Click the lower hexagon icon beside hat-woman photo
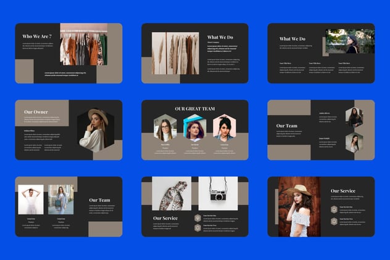390x260 pixels. point(334,221)
